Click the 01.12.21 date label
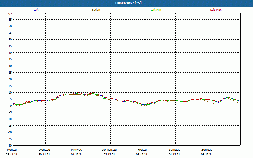Image resolution: width=253 pixels, height=158 pixels. coord(77,155)
